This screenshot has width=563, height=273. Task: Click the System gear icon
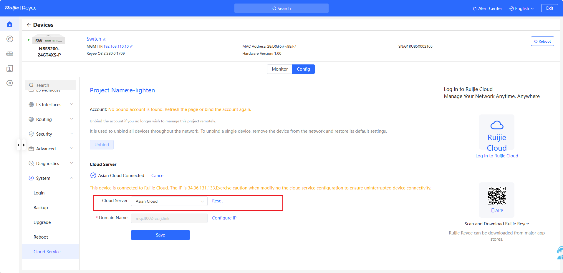pyautogui.click(x=31, y=178)
